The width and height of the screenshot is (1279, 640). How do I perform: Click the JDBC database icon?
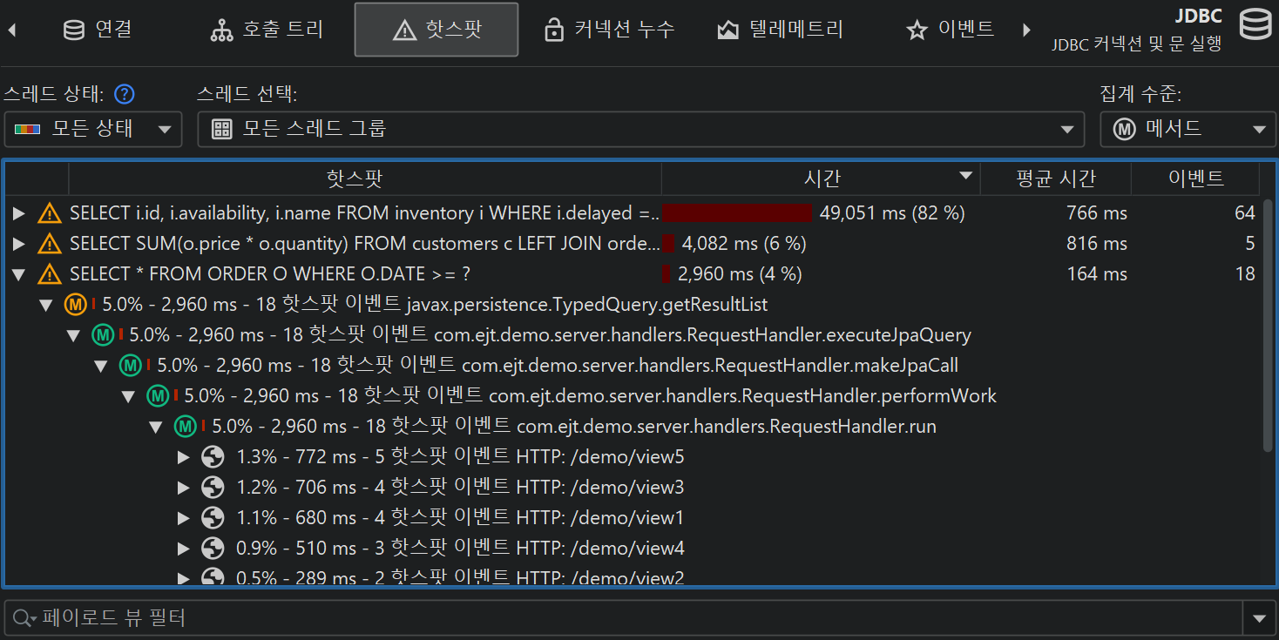[1255, 24]
